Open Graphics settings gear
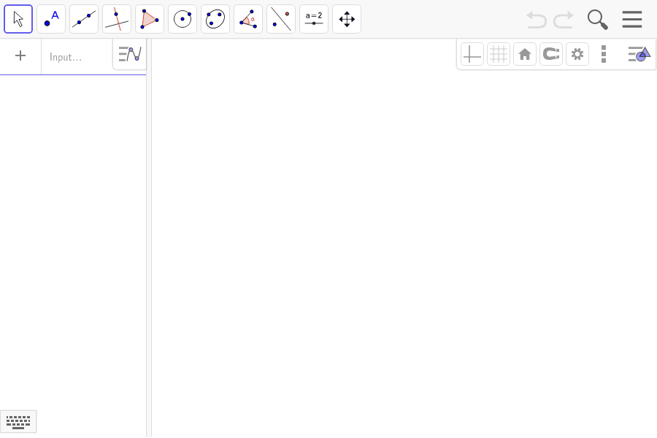 tap(577, 54)
